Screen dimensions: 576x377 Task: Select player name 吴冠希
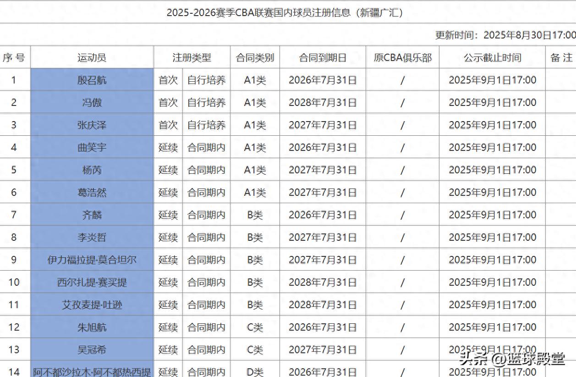(92, 350)
